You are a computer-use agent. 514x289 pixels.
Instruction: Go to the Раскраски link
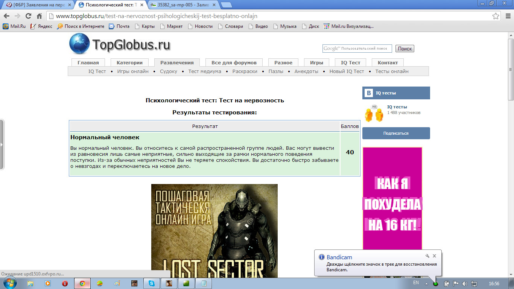point(245,71)
